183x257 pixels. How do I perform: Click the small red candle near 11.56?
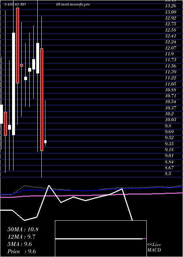[22, 65]
